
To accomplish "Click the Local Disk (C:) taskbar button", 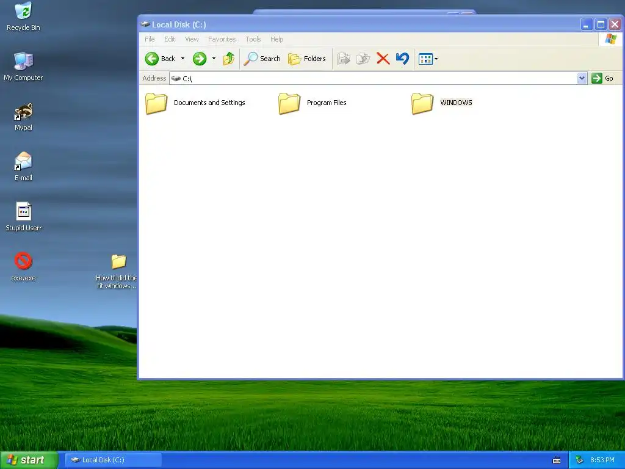I will tap(113, 460).
